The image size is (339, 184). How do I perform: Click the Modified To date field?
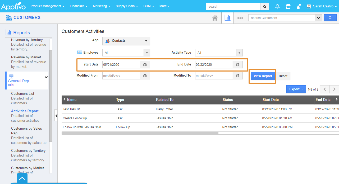coord(214,76)
